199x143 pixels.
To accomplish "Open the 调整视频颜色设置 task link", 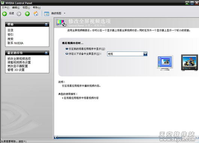I will point(19,62).
